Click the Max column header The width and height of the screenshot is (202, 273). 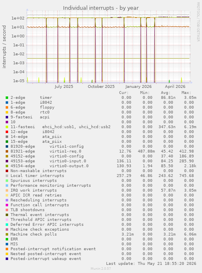click(186, 93)
